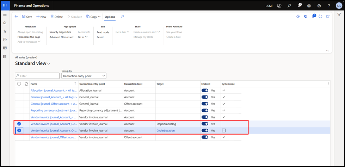The image size is (345, 167).
Task: Check System rule box in OrderLocation row
Action: coord(224,130)
